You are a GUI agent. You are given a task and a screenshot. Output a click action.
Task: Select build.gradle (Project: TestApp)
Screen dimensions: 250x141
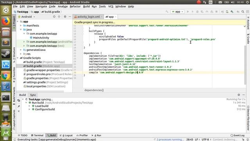coord(44,62)
